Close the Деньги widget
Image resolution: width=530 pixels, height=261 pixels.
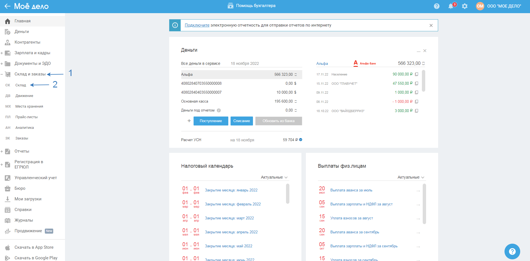(x=425, y=51)
